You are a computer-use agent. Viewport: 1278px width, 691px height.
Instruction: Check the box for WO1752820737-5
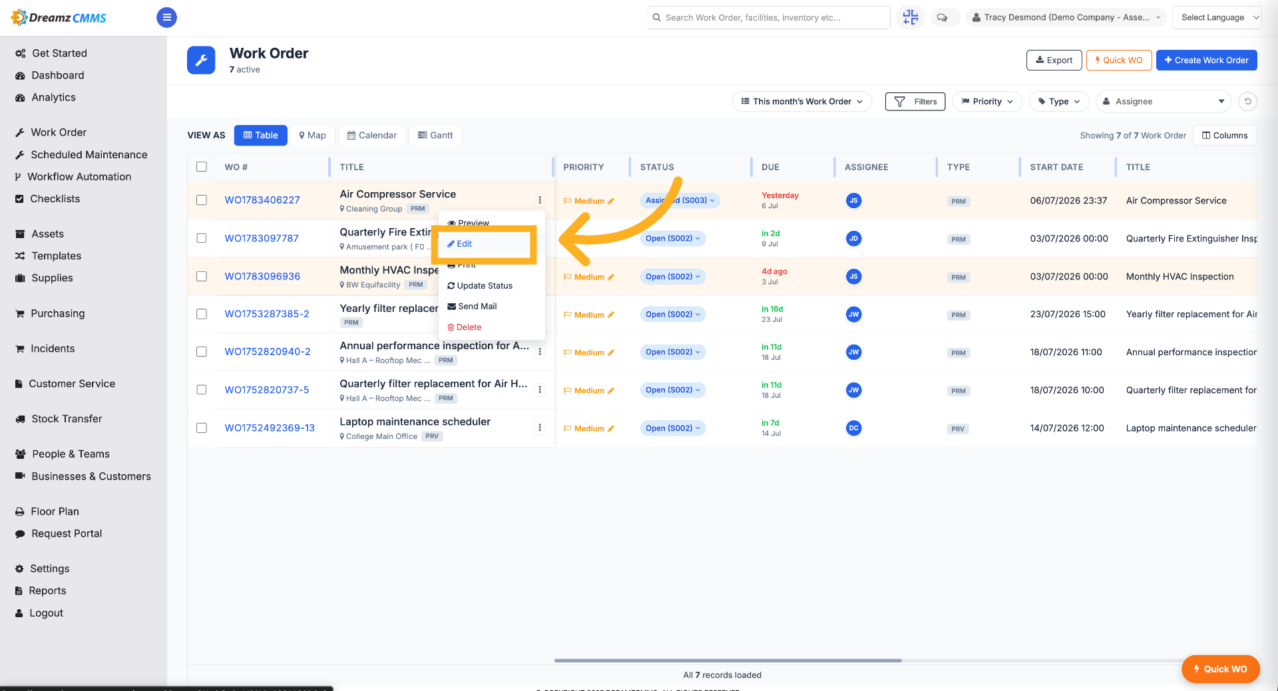coord(202,389)
